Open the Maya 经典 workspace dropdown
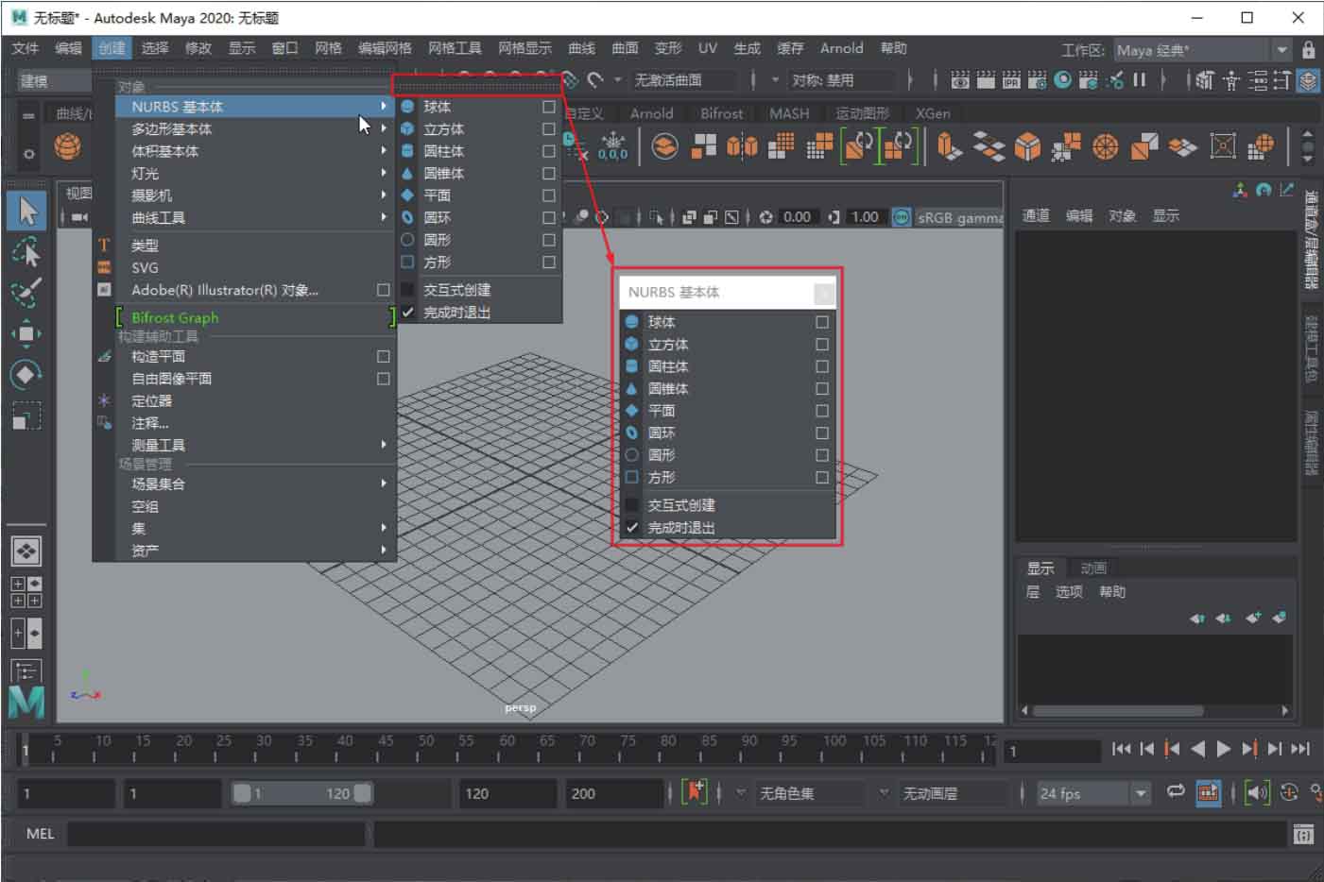This screenshot has height=882, width=1324. [x=1201, y=50]
